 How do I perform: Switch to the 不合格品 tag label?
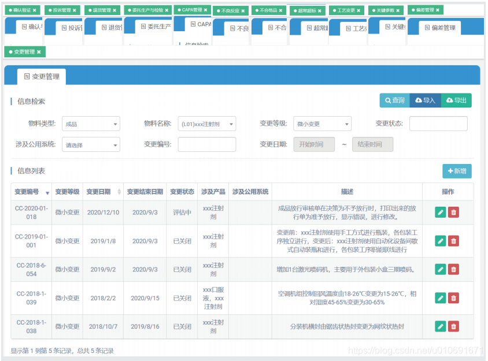[x=268, y=10]
